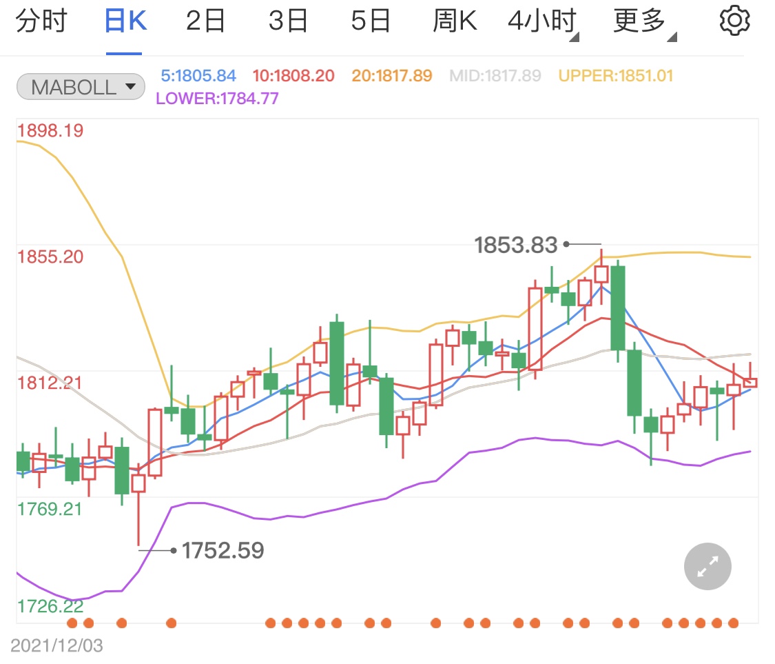Click the UPPER:1851.01 label
This screenshot has height=664, width=775.
tap(616, 76)
